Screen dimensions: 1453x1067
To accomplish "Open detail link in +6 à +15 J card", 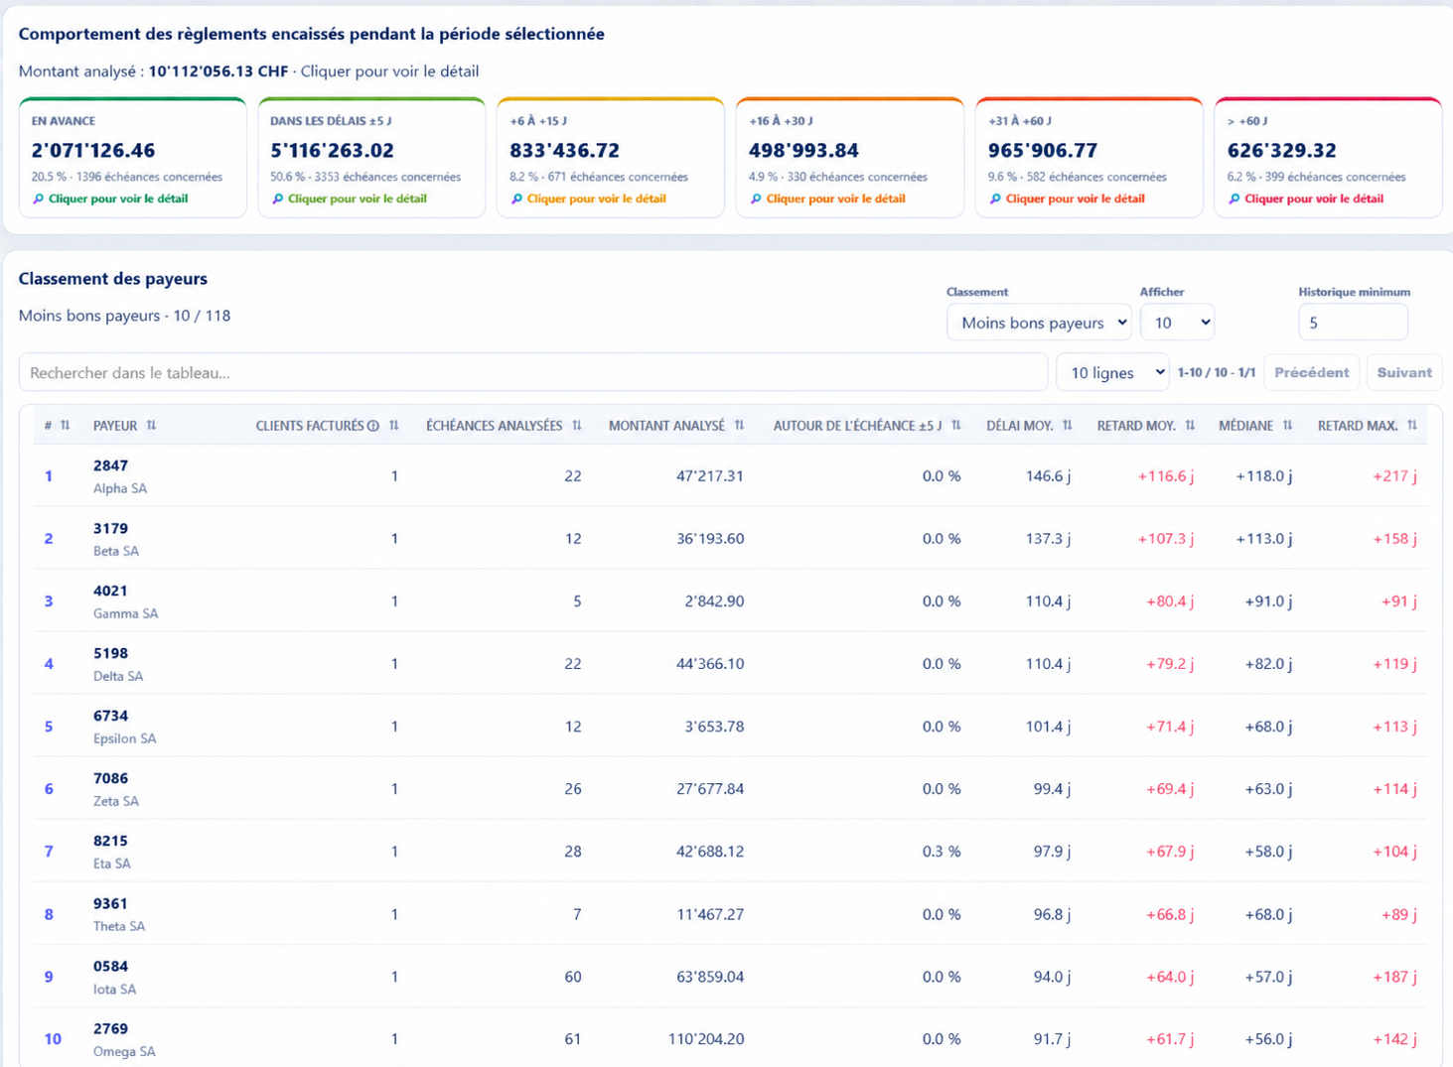I will [597, 199].
